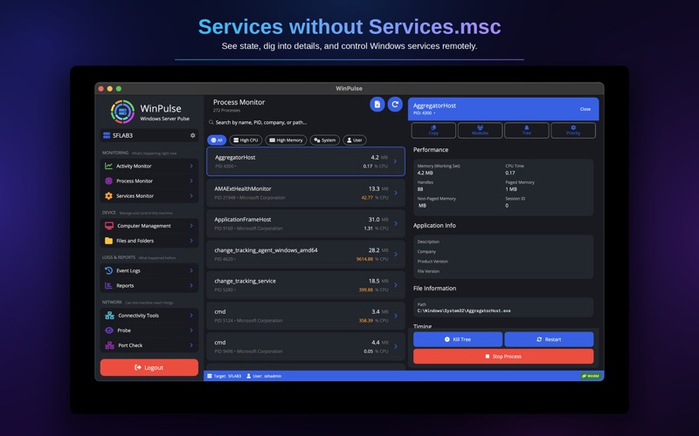Toggle the User filter chip
Screen dimensions: 699x436
point(355,140)
